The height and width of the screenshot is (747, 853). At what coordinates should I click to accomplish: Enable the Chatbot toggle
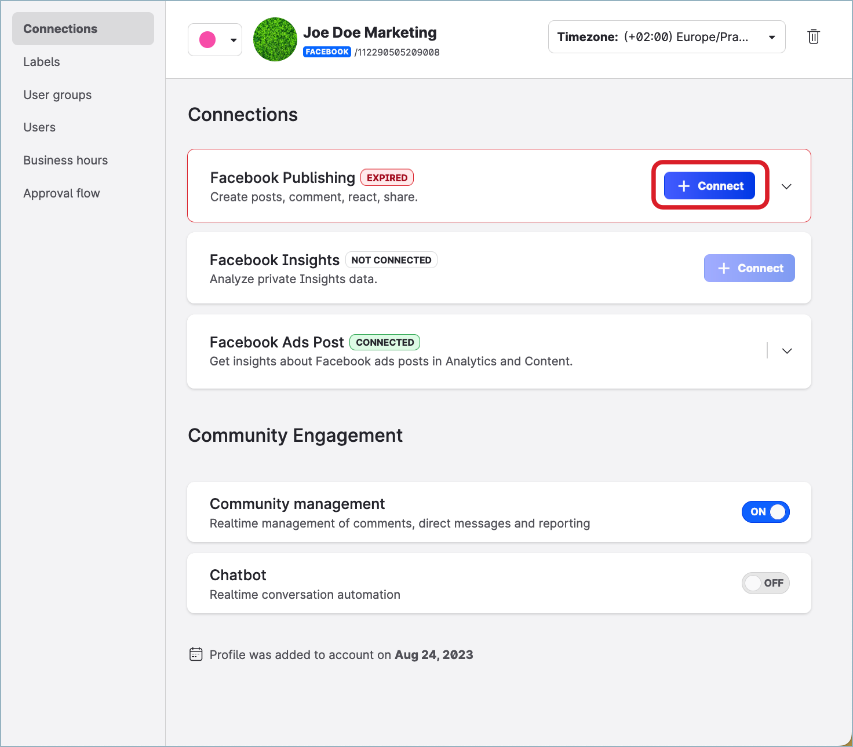click(x=765, y=583)
